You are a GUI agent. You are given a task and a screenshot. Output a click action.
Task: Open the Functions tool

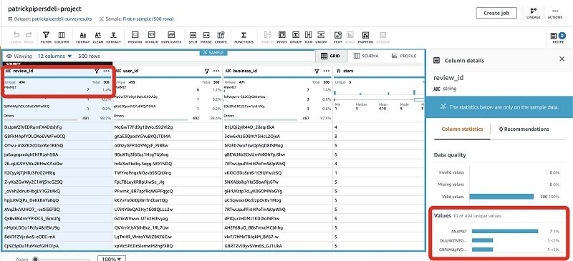point(244,38)
